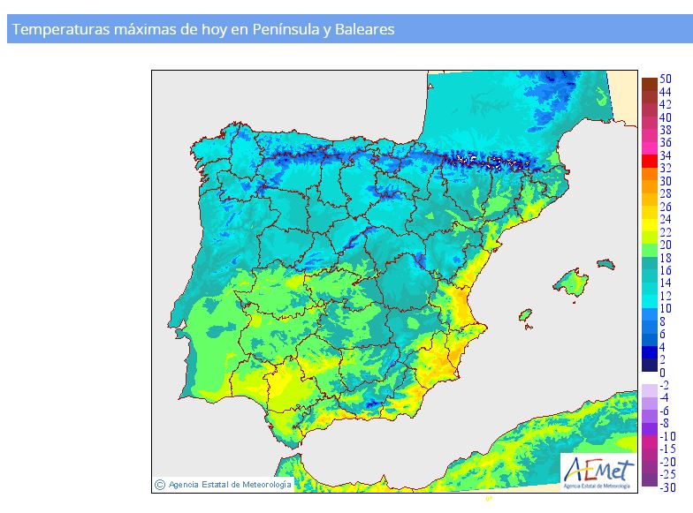693x513 pixels.
Task: Click the legend label -15
Action: click(x=667, y=449)
